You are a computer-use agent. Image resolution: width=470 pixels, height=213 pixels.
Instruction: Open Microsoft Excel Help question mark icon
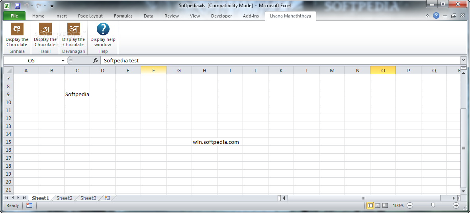click(436, 16)
